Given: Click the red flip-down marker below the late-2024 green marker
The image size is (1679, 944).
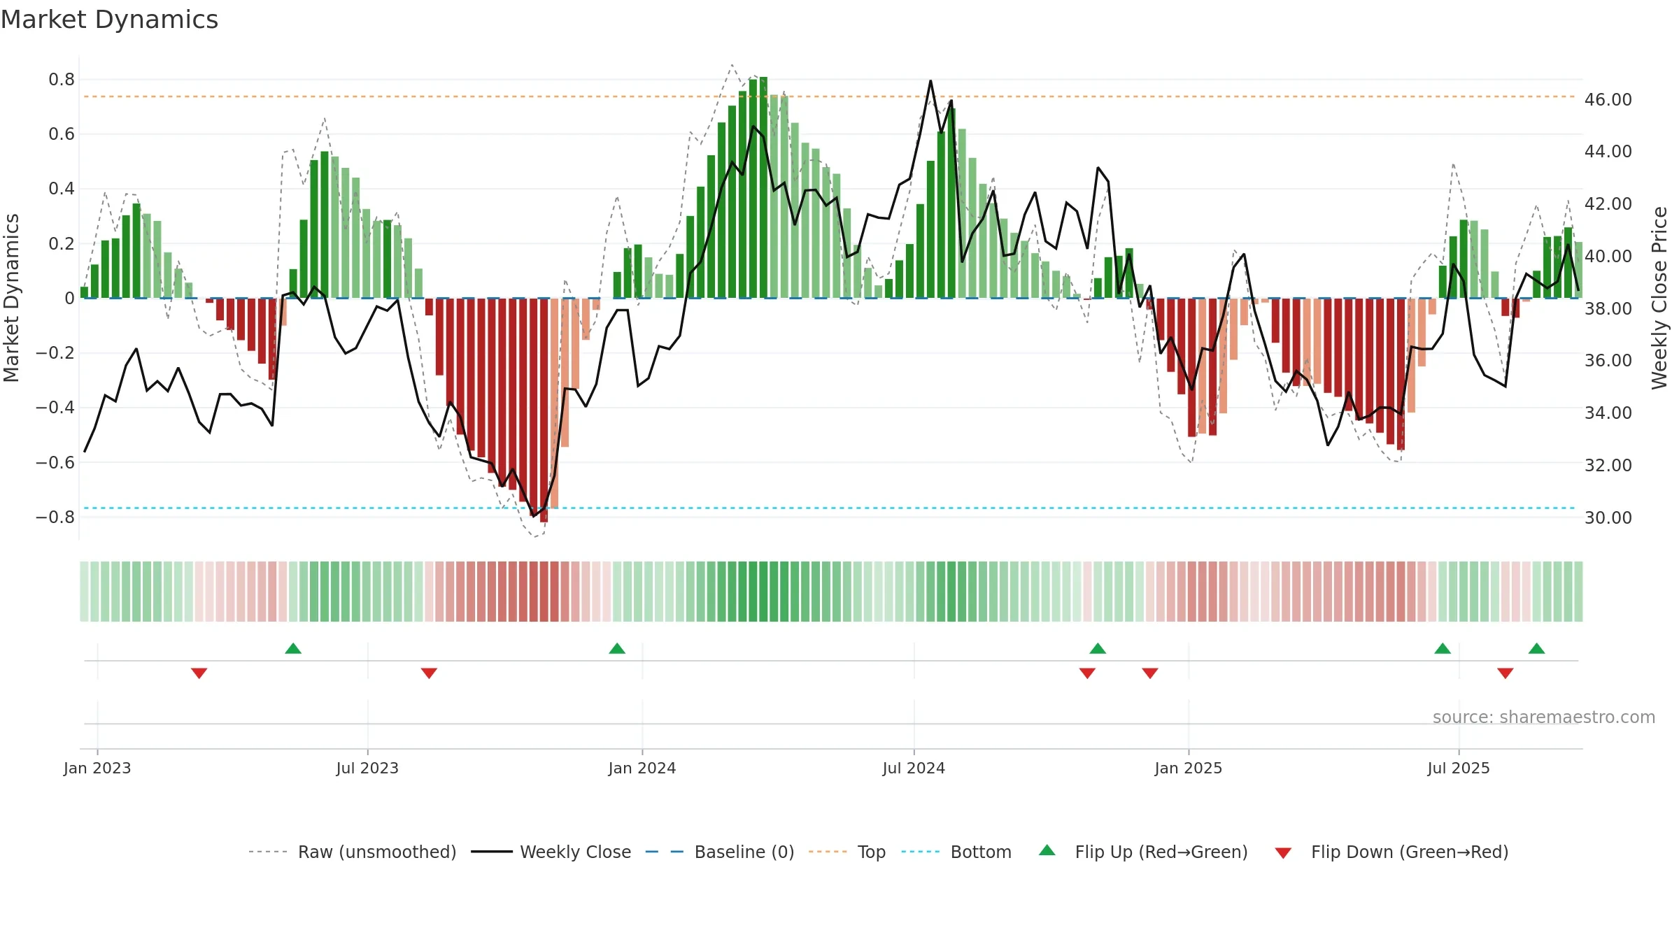Looking at the screenshot, I should coord(1087,673).
